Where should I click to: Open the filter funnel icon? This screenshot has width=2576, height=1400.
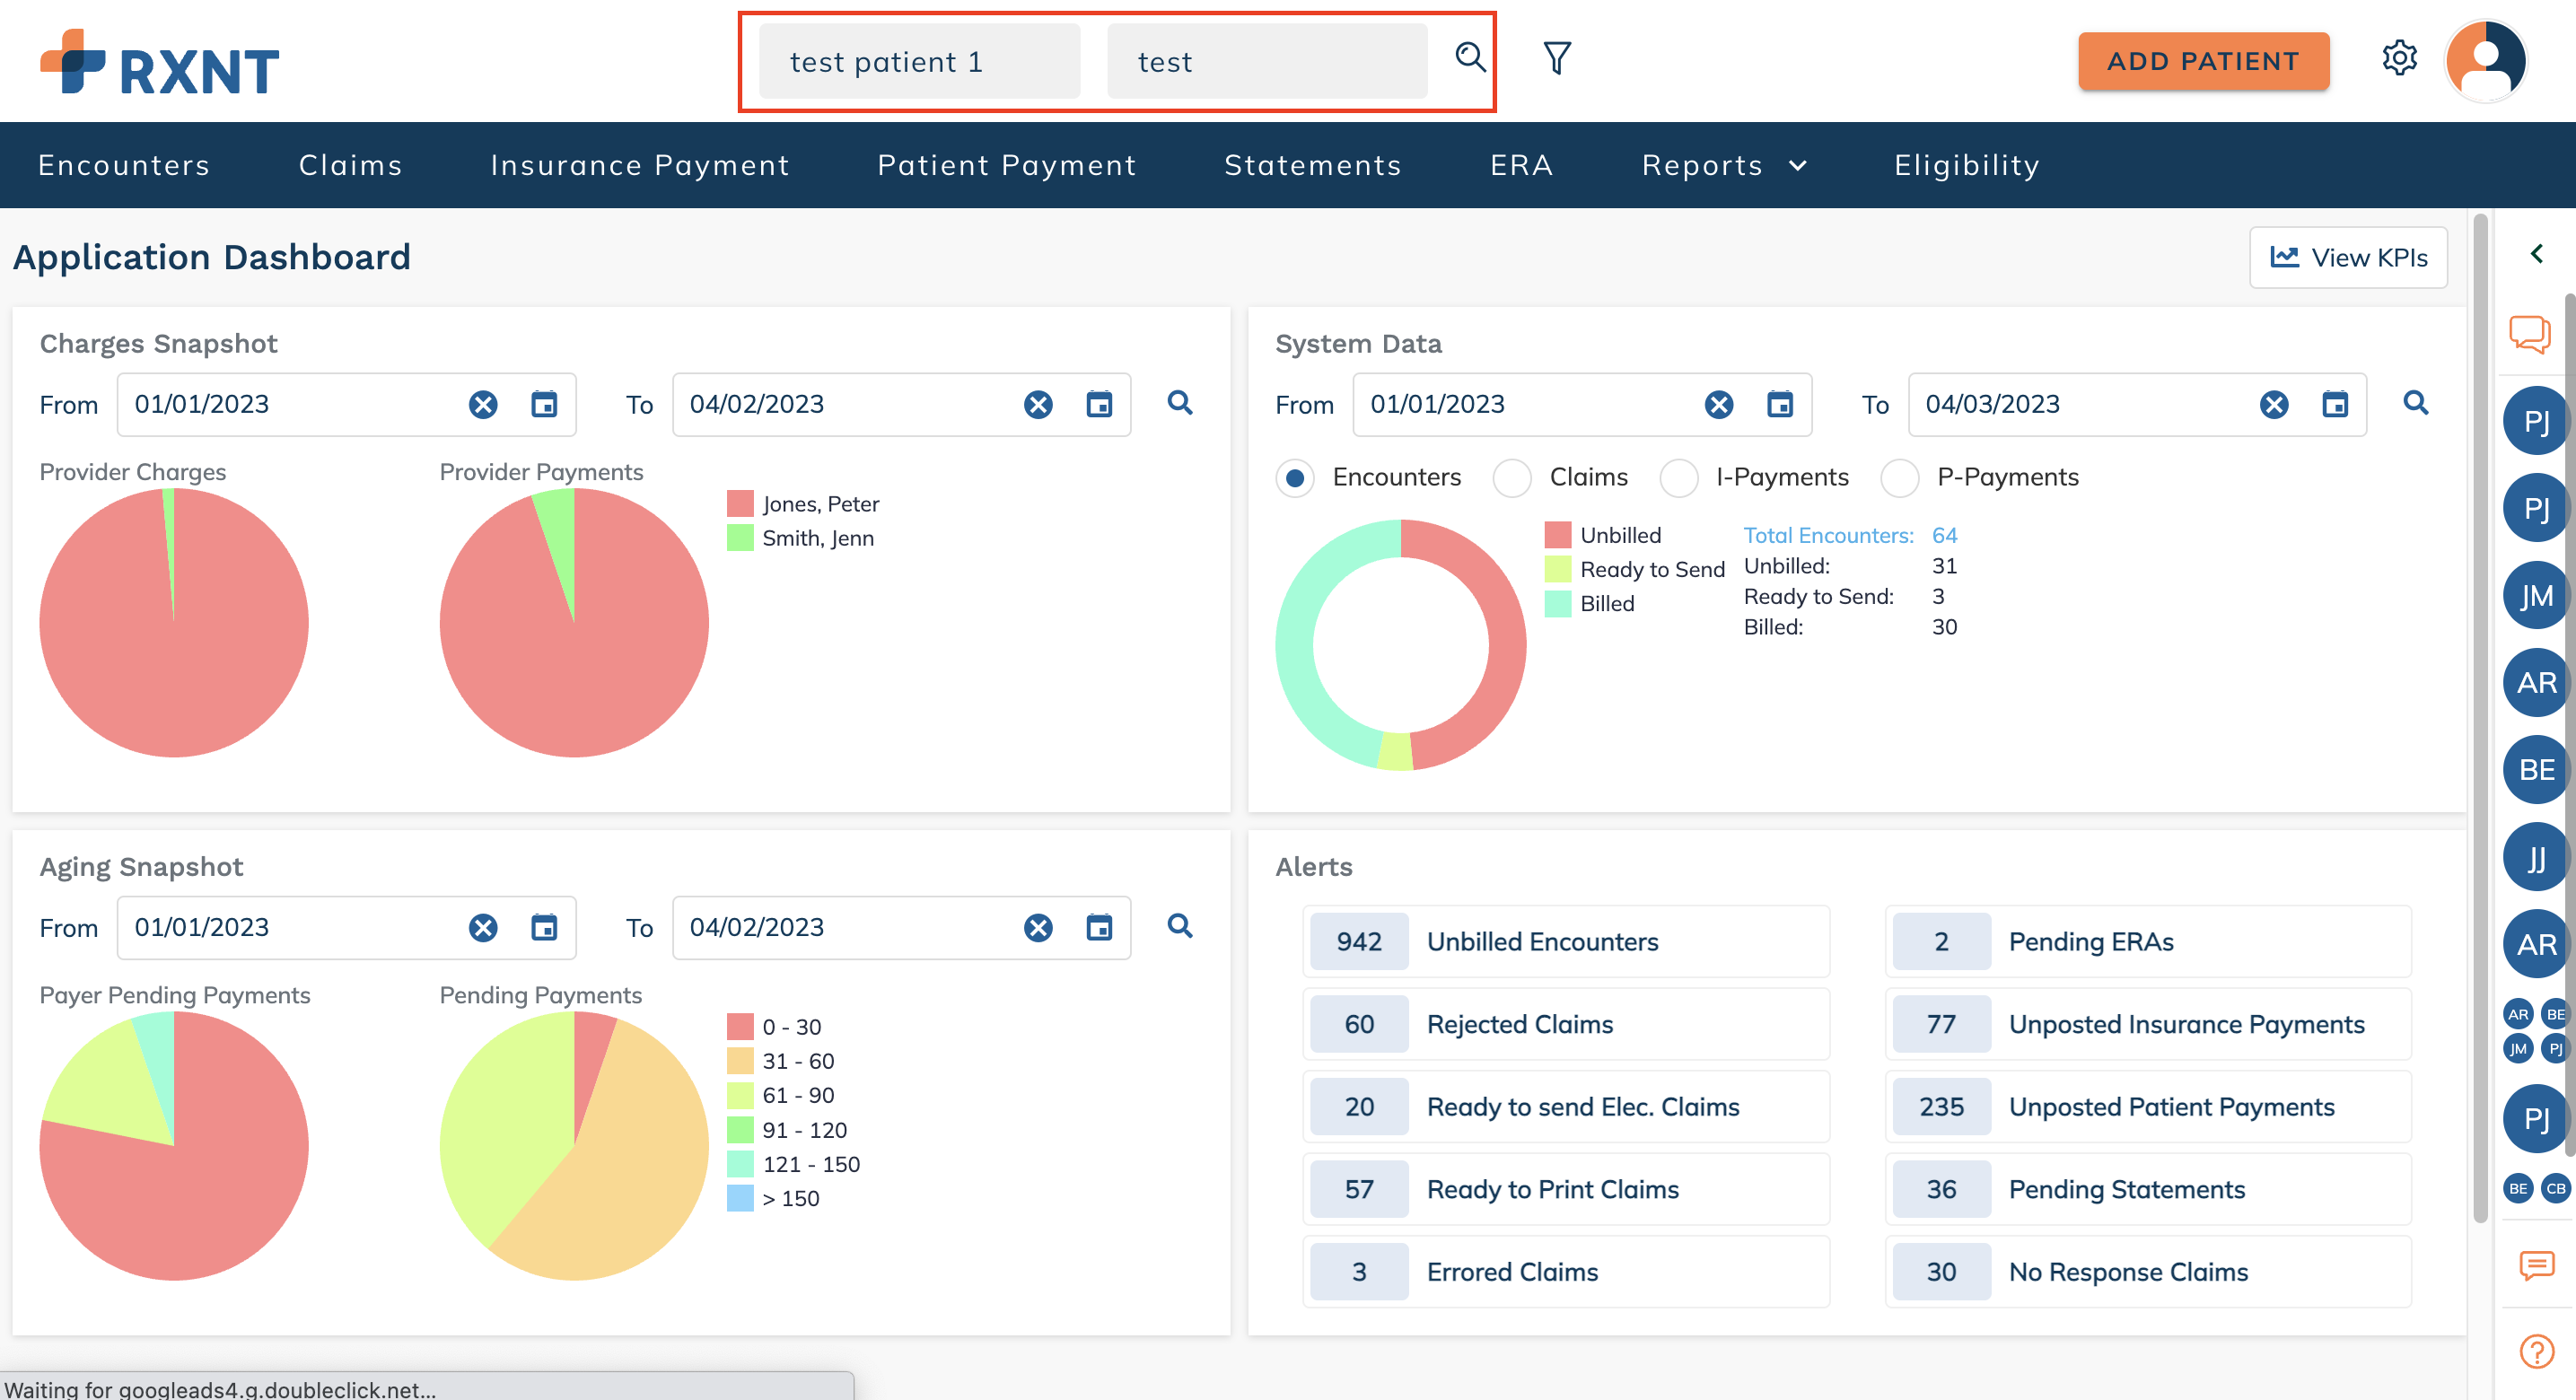click(1556, 58)
